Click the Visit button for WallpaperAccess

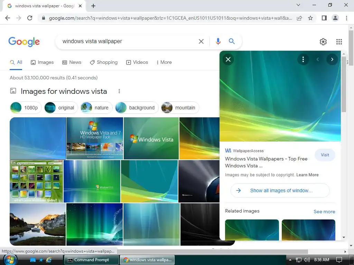pos(325,155)
